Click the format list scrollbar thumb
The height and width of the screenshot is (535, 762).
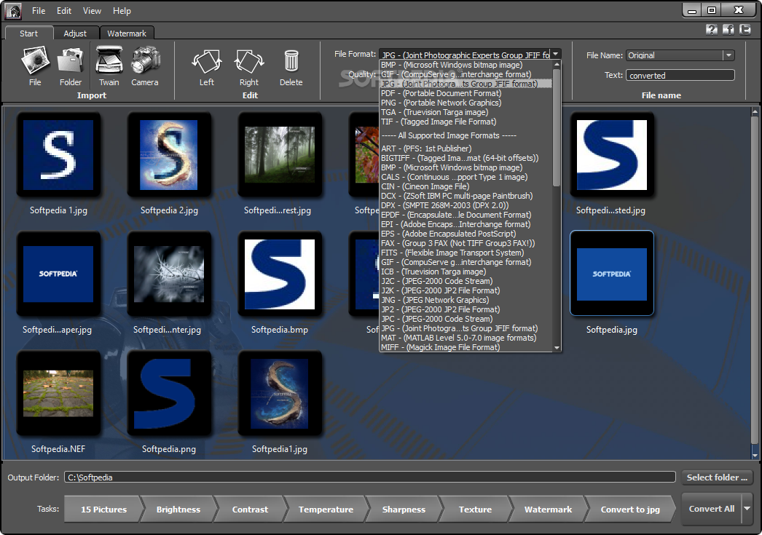coord(557,127)
